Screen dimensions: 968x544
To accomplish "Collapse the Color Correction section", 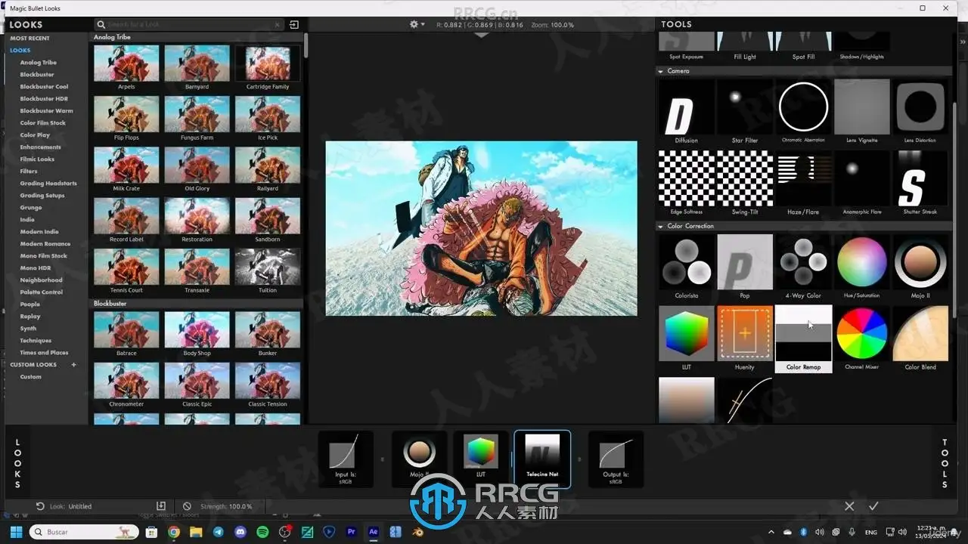I will 661,226.
